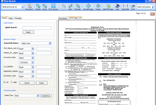156x105 pixels.
Task: Switch to the Routing tab
Action: click(x=18, y=18)
